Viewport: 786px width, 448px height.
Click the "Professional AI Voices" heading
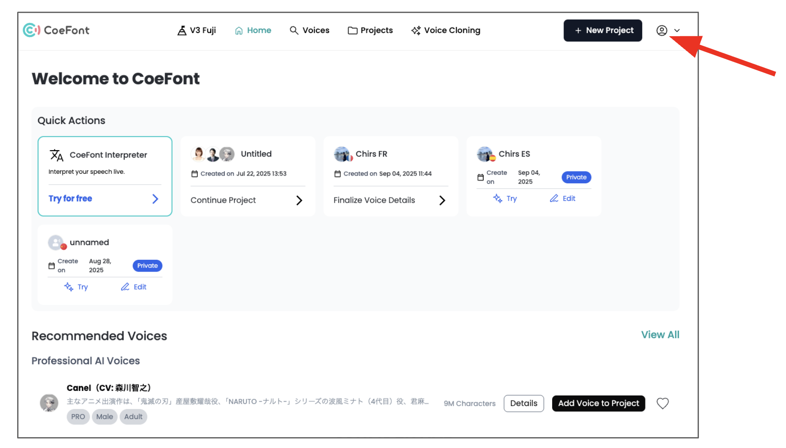[86, 361]
